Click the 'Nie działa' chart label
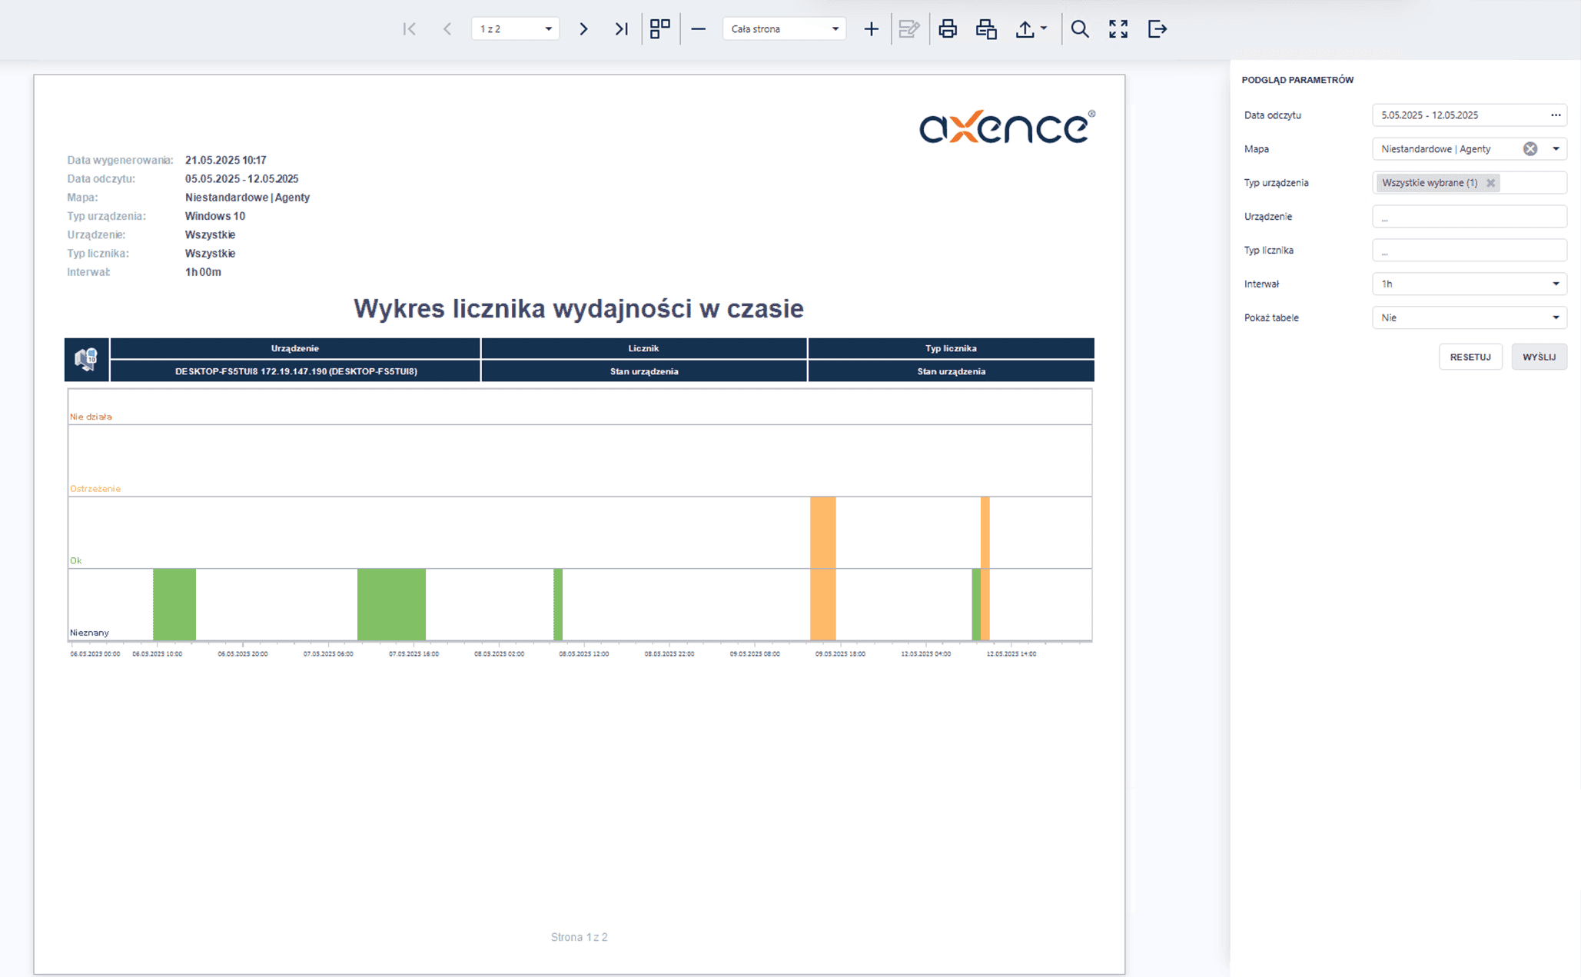The height and width of the screenshot is (977, 1581). (x=91, y=417)
